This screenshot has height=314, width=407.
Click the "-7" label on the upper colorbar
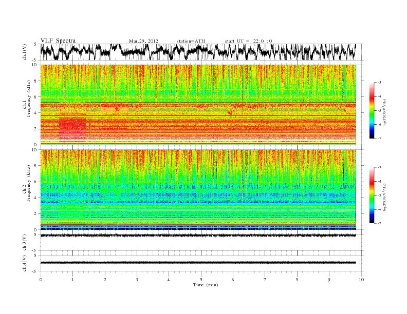pyautogui.click(x=379, y=139)
